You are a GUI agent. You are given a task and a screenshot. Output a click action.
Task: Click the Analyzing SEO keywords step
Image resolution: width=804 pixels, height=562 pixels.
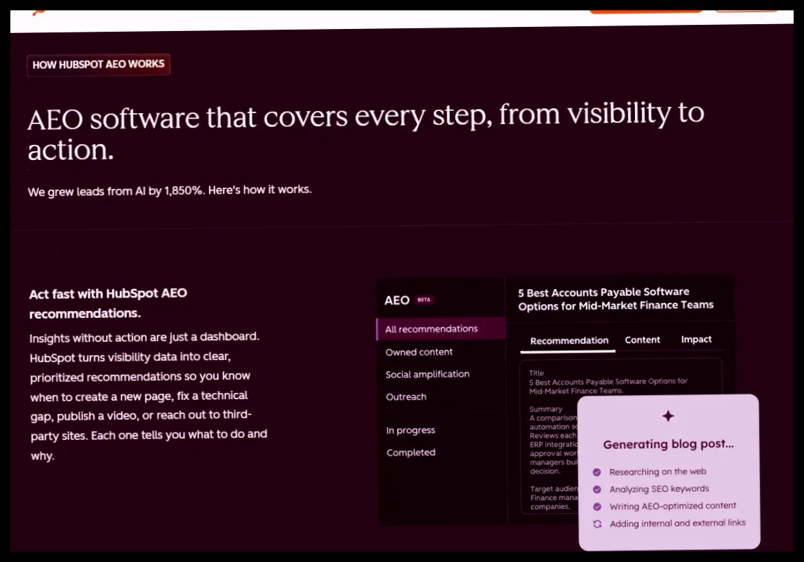[659, 489]
